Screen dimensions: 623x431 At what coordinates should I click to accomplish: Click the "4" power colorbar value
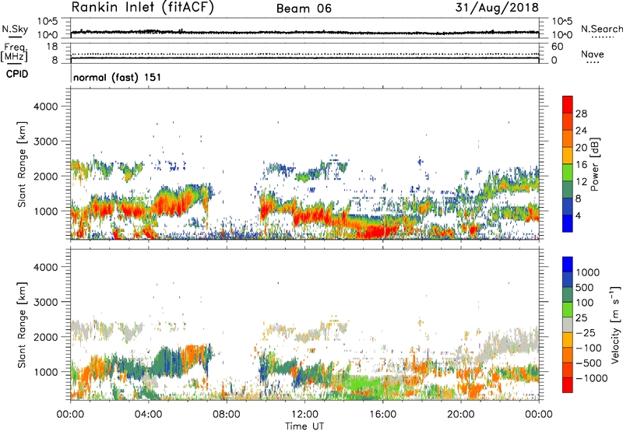click(578, 216)
